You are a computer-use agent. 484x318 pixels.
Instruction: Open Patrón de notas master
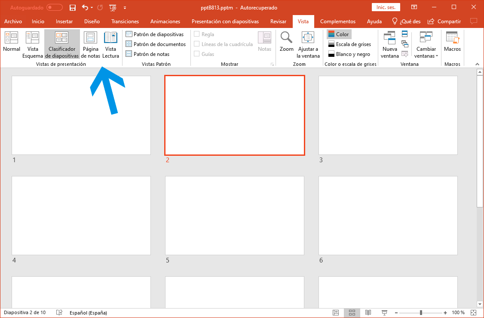coord(147,54)
